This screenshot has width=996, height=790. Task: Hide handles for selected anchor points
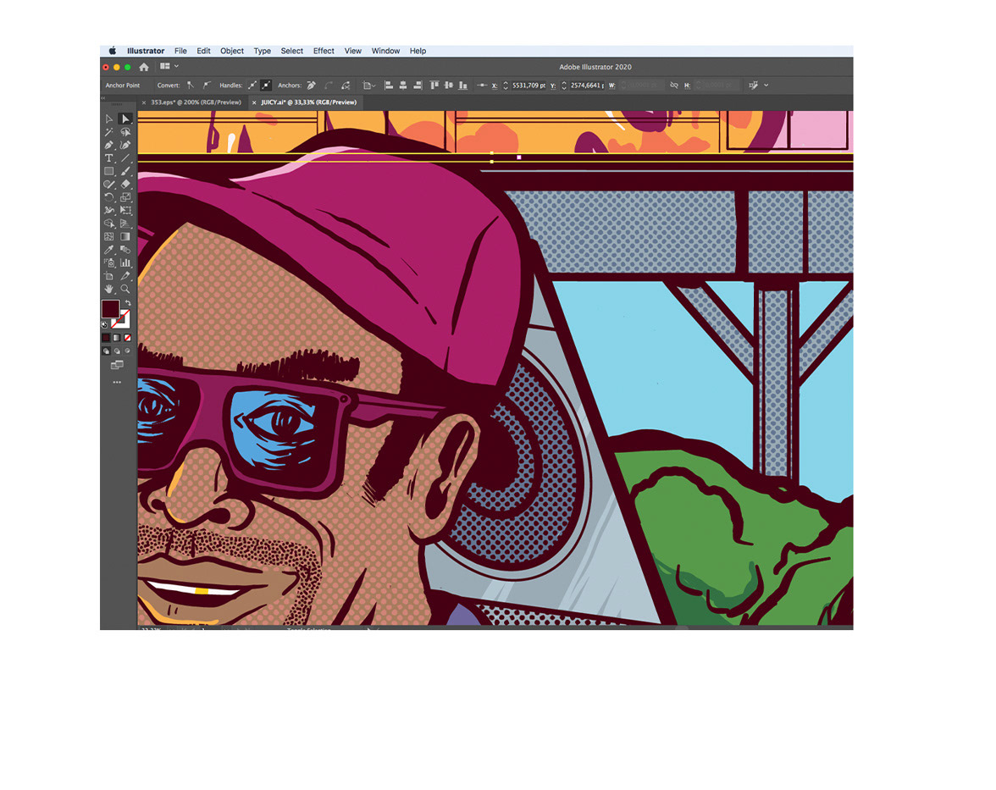[x=266, y=85]
